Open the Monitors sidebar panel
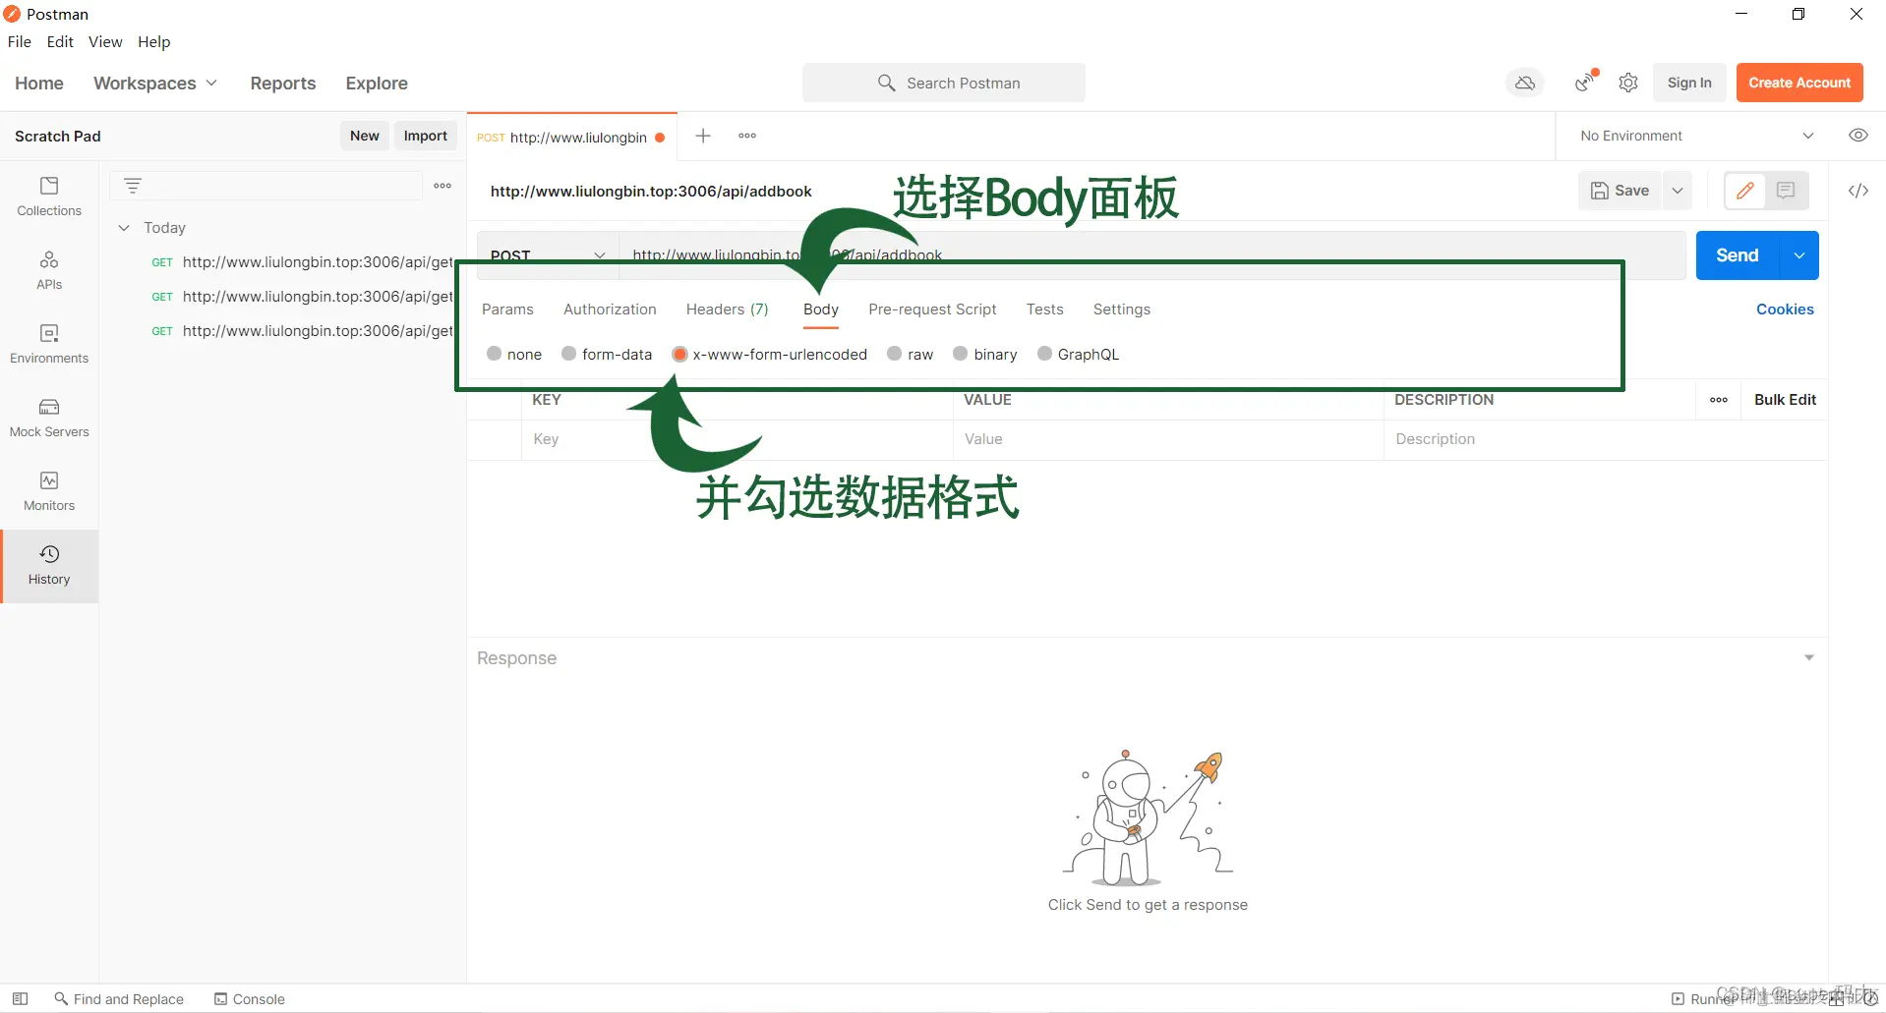 49,491
